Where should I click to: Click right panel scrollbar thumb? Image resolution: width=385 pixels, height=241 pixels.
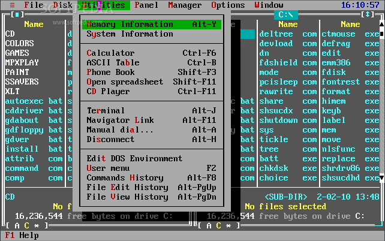(382, 34)
